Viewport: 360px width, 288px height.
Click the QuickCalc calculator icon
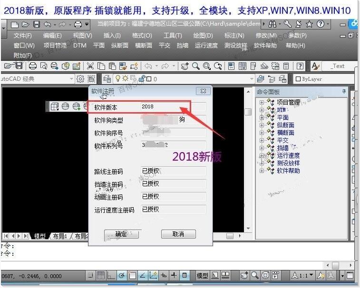pyautogui.click(x=286, y=66)
